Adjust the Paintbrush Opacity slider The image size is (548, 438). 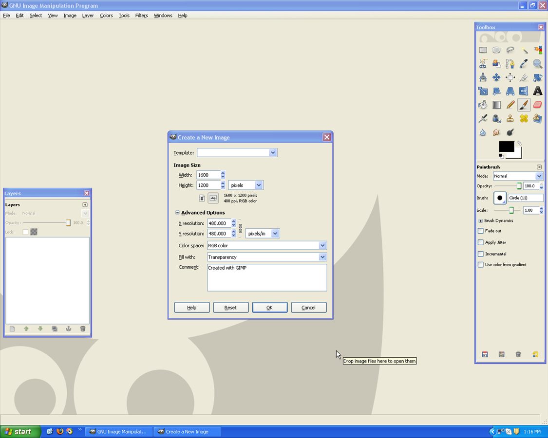508,186
